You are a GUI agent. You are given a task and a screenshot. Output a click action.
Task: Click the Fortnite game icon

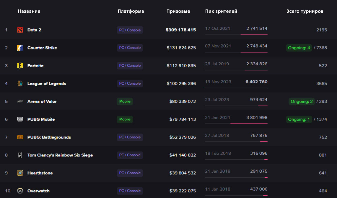click(x=20, y=66)
